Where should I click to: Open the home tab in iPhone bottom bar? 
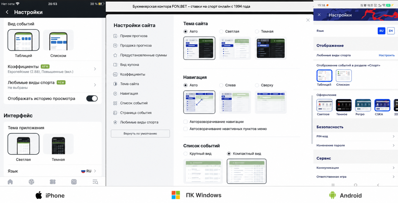point(10,182)
